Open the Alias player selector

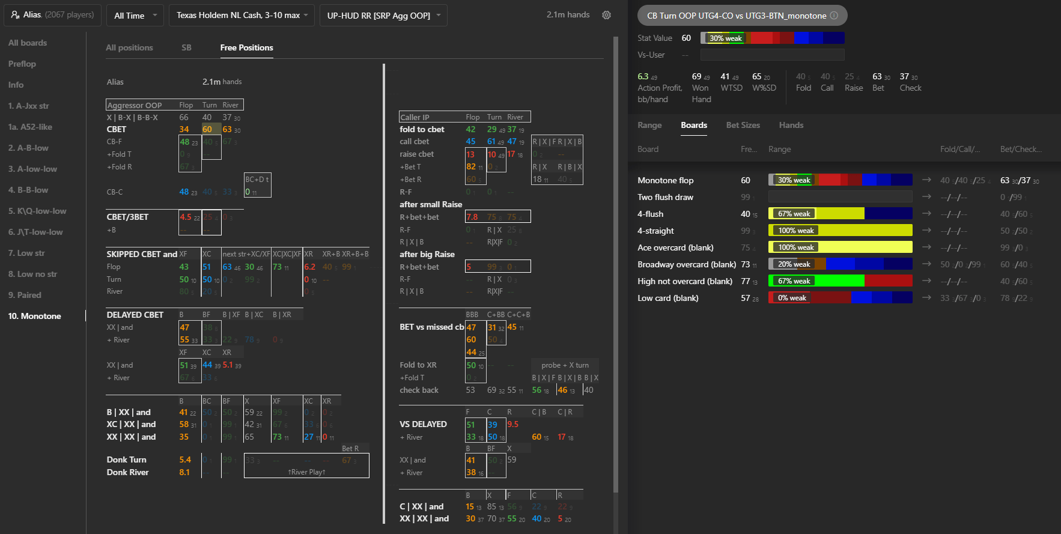click(53, 15)
